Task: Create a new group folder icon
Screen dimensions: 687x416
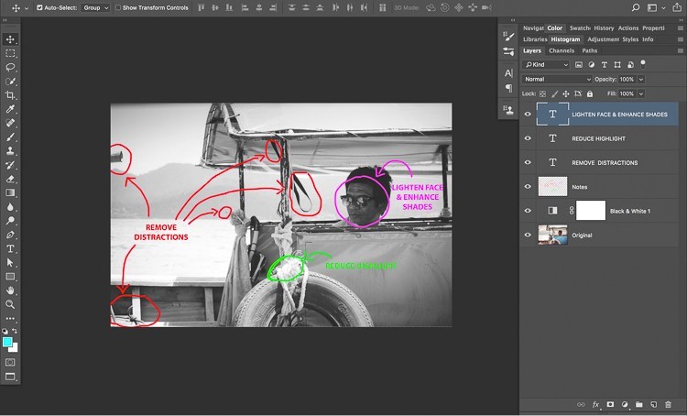Action: click(638, 405)
